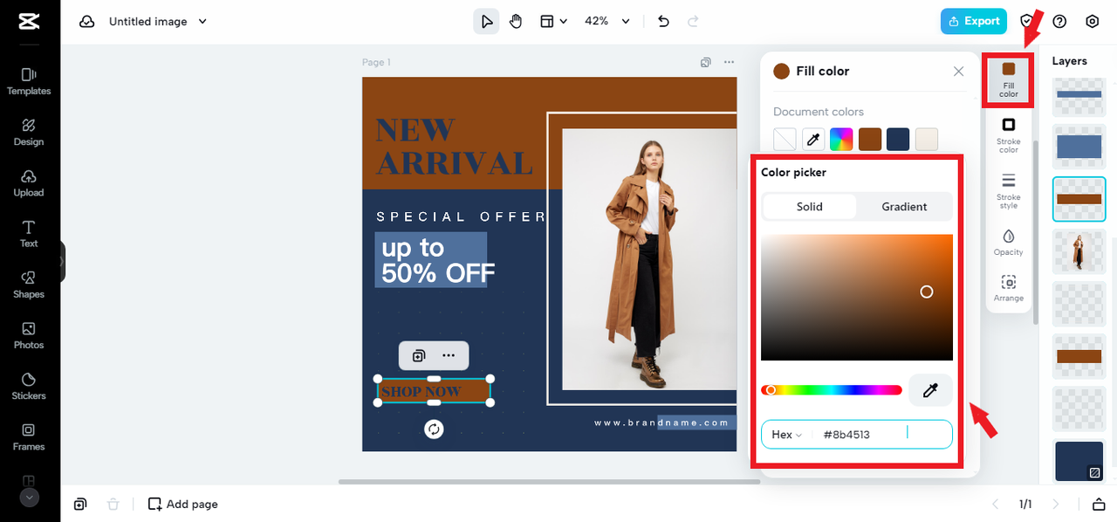The height and width of the screenshot is (522, 1117).
Task: Select the brown bar layer thumbnail (highlighted)
Action: tap(1079, 199)
